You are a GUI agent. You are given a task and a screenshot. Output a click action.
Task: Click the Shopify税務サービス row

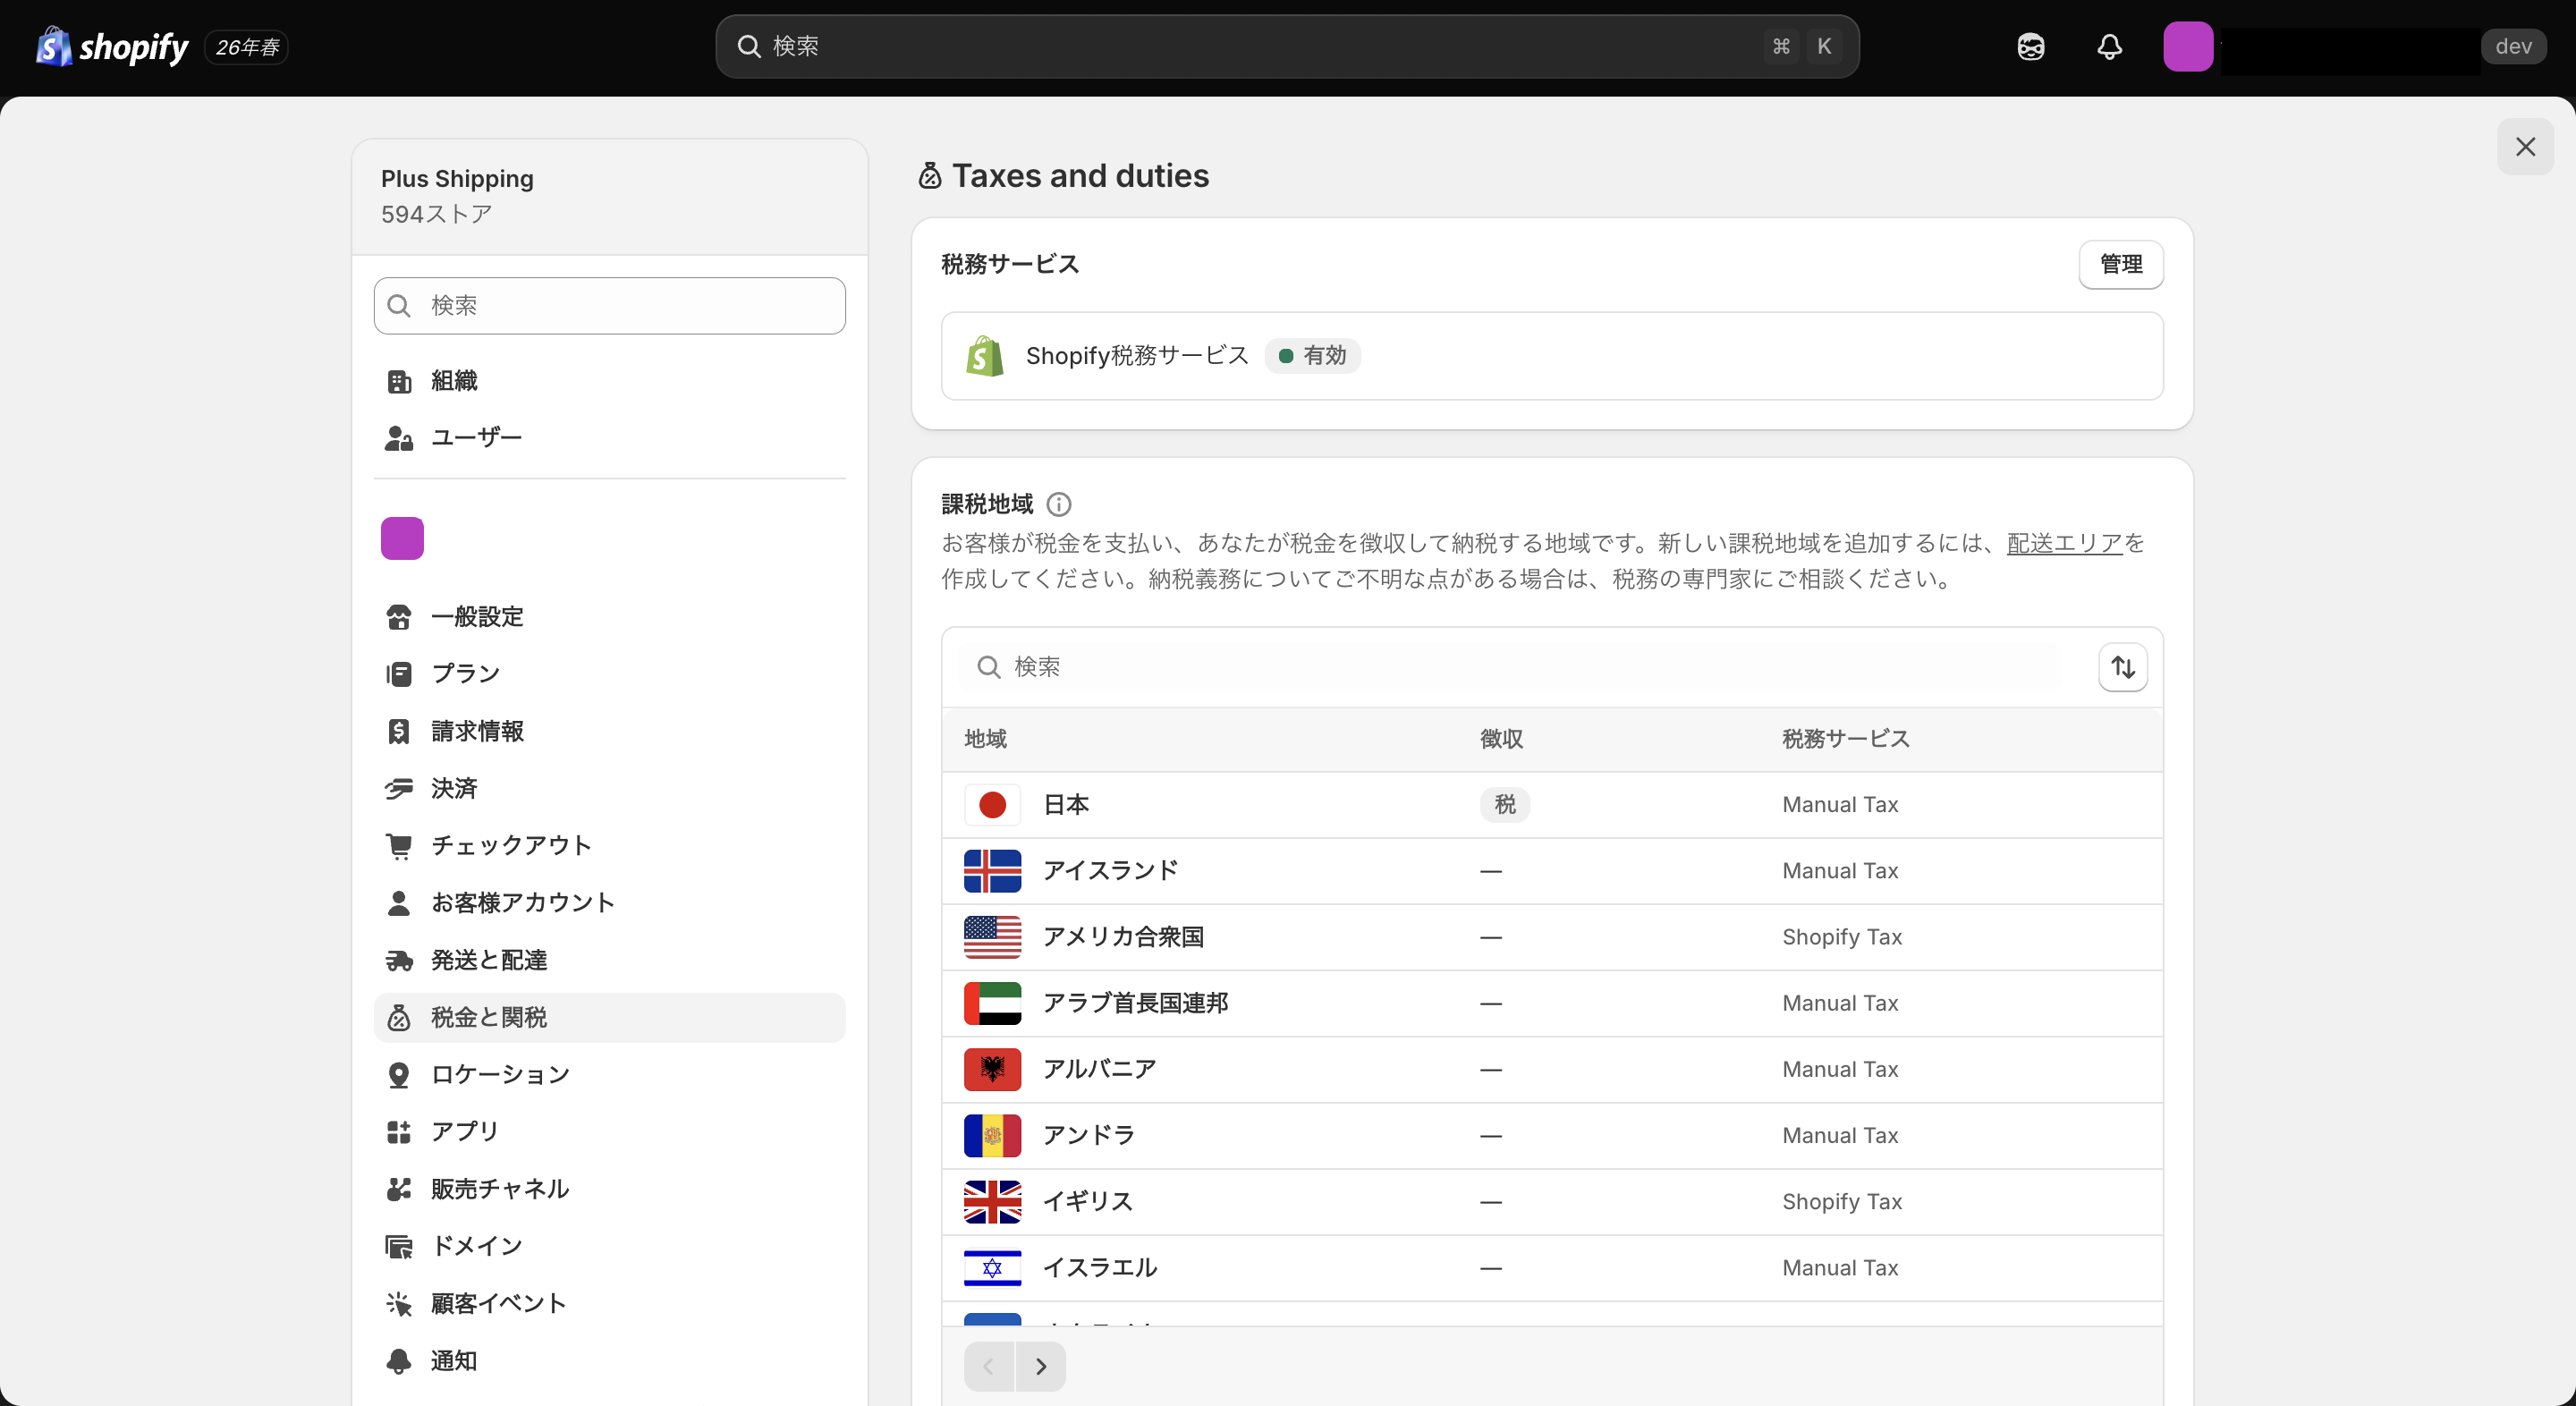(1552, 356)
